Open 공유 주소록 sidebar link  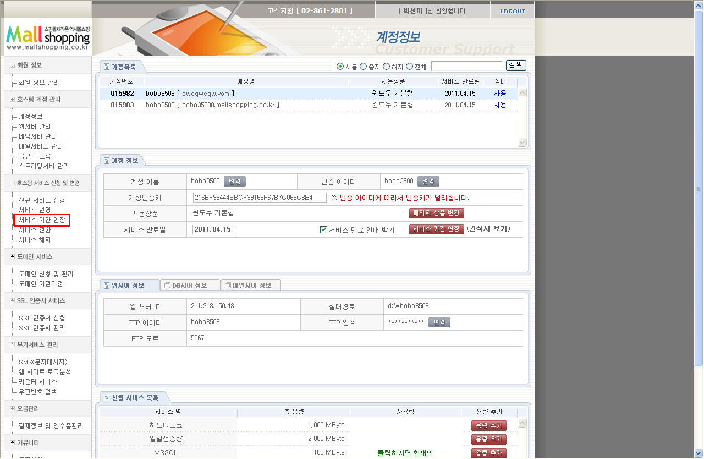tap(35, 156)
